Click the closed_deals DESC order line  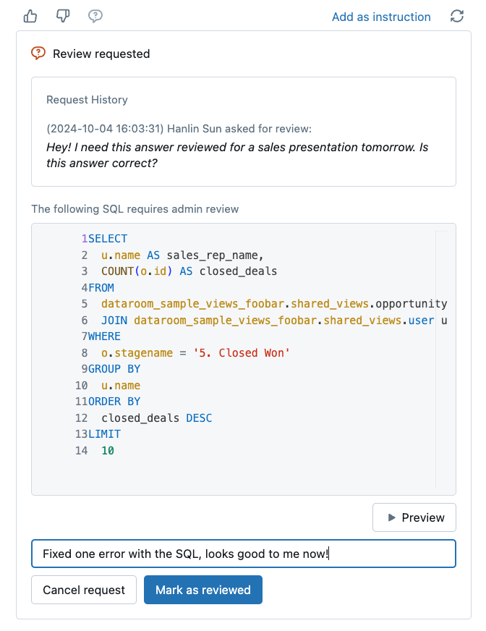[x=156, y=418]
